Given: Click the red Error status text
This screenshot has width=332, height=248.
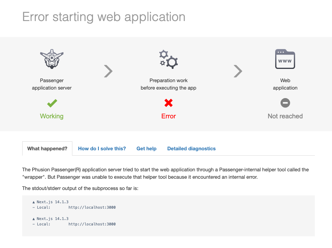Looking at the screenshot, I should (169, 116).
